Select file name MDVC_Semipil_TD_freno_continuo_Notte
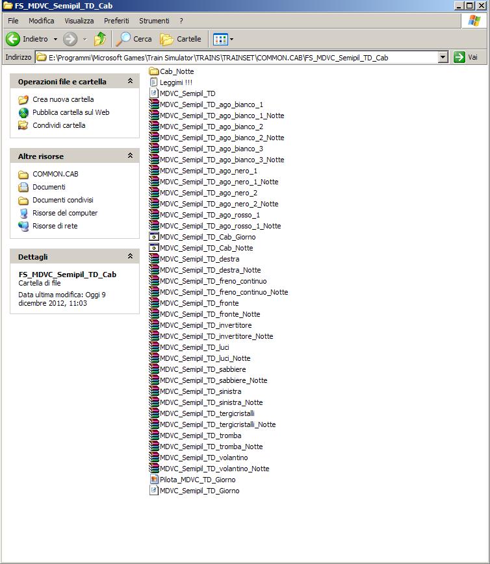This screenshot has width=490, height=564. (x=224, y=292)
